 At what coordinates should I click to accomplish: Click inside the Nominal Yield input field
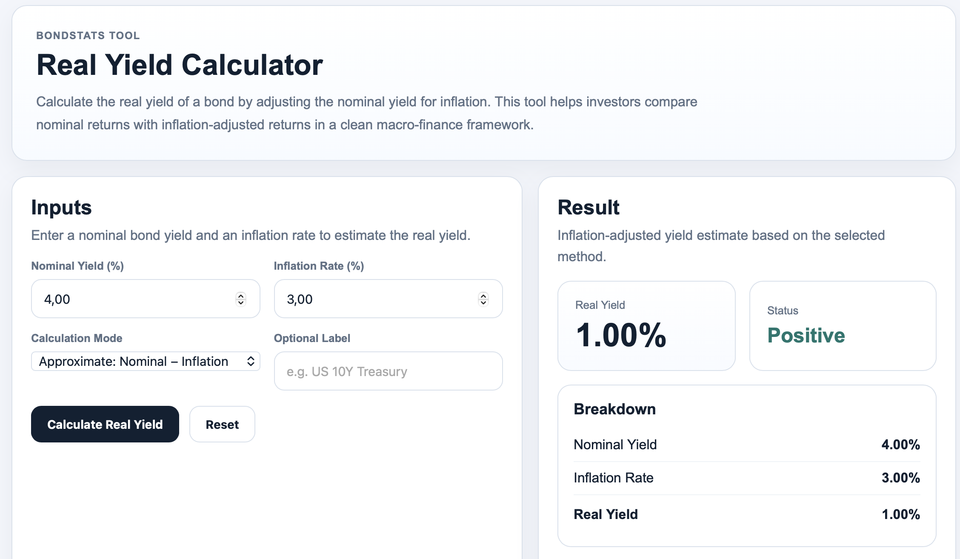pos(128,299)
